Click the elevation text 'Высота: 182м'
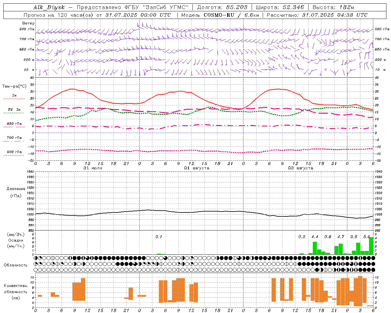The image size is (391, 313). click(333, 7)
